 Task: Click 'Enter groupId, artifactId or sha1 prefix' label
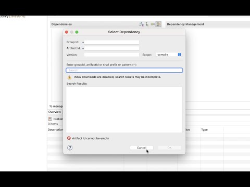[x=102, y=65]
